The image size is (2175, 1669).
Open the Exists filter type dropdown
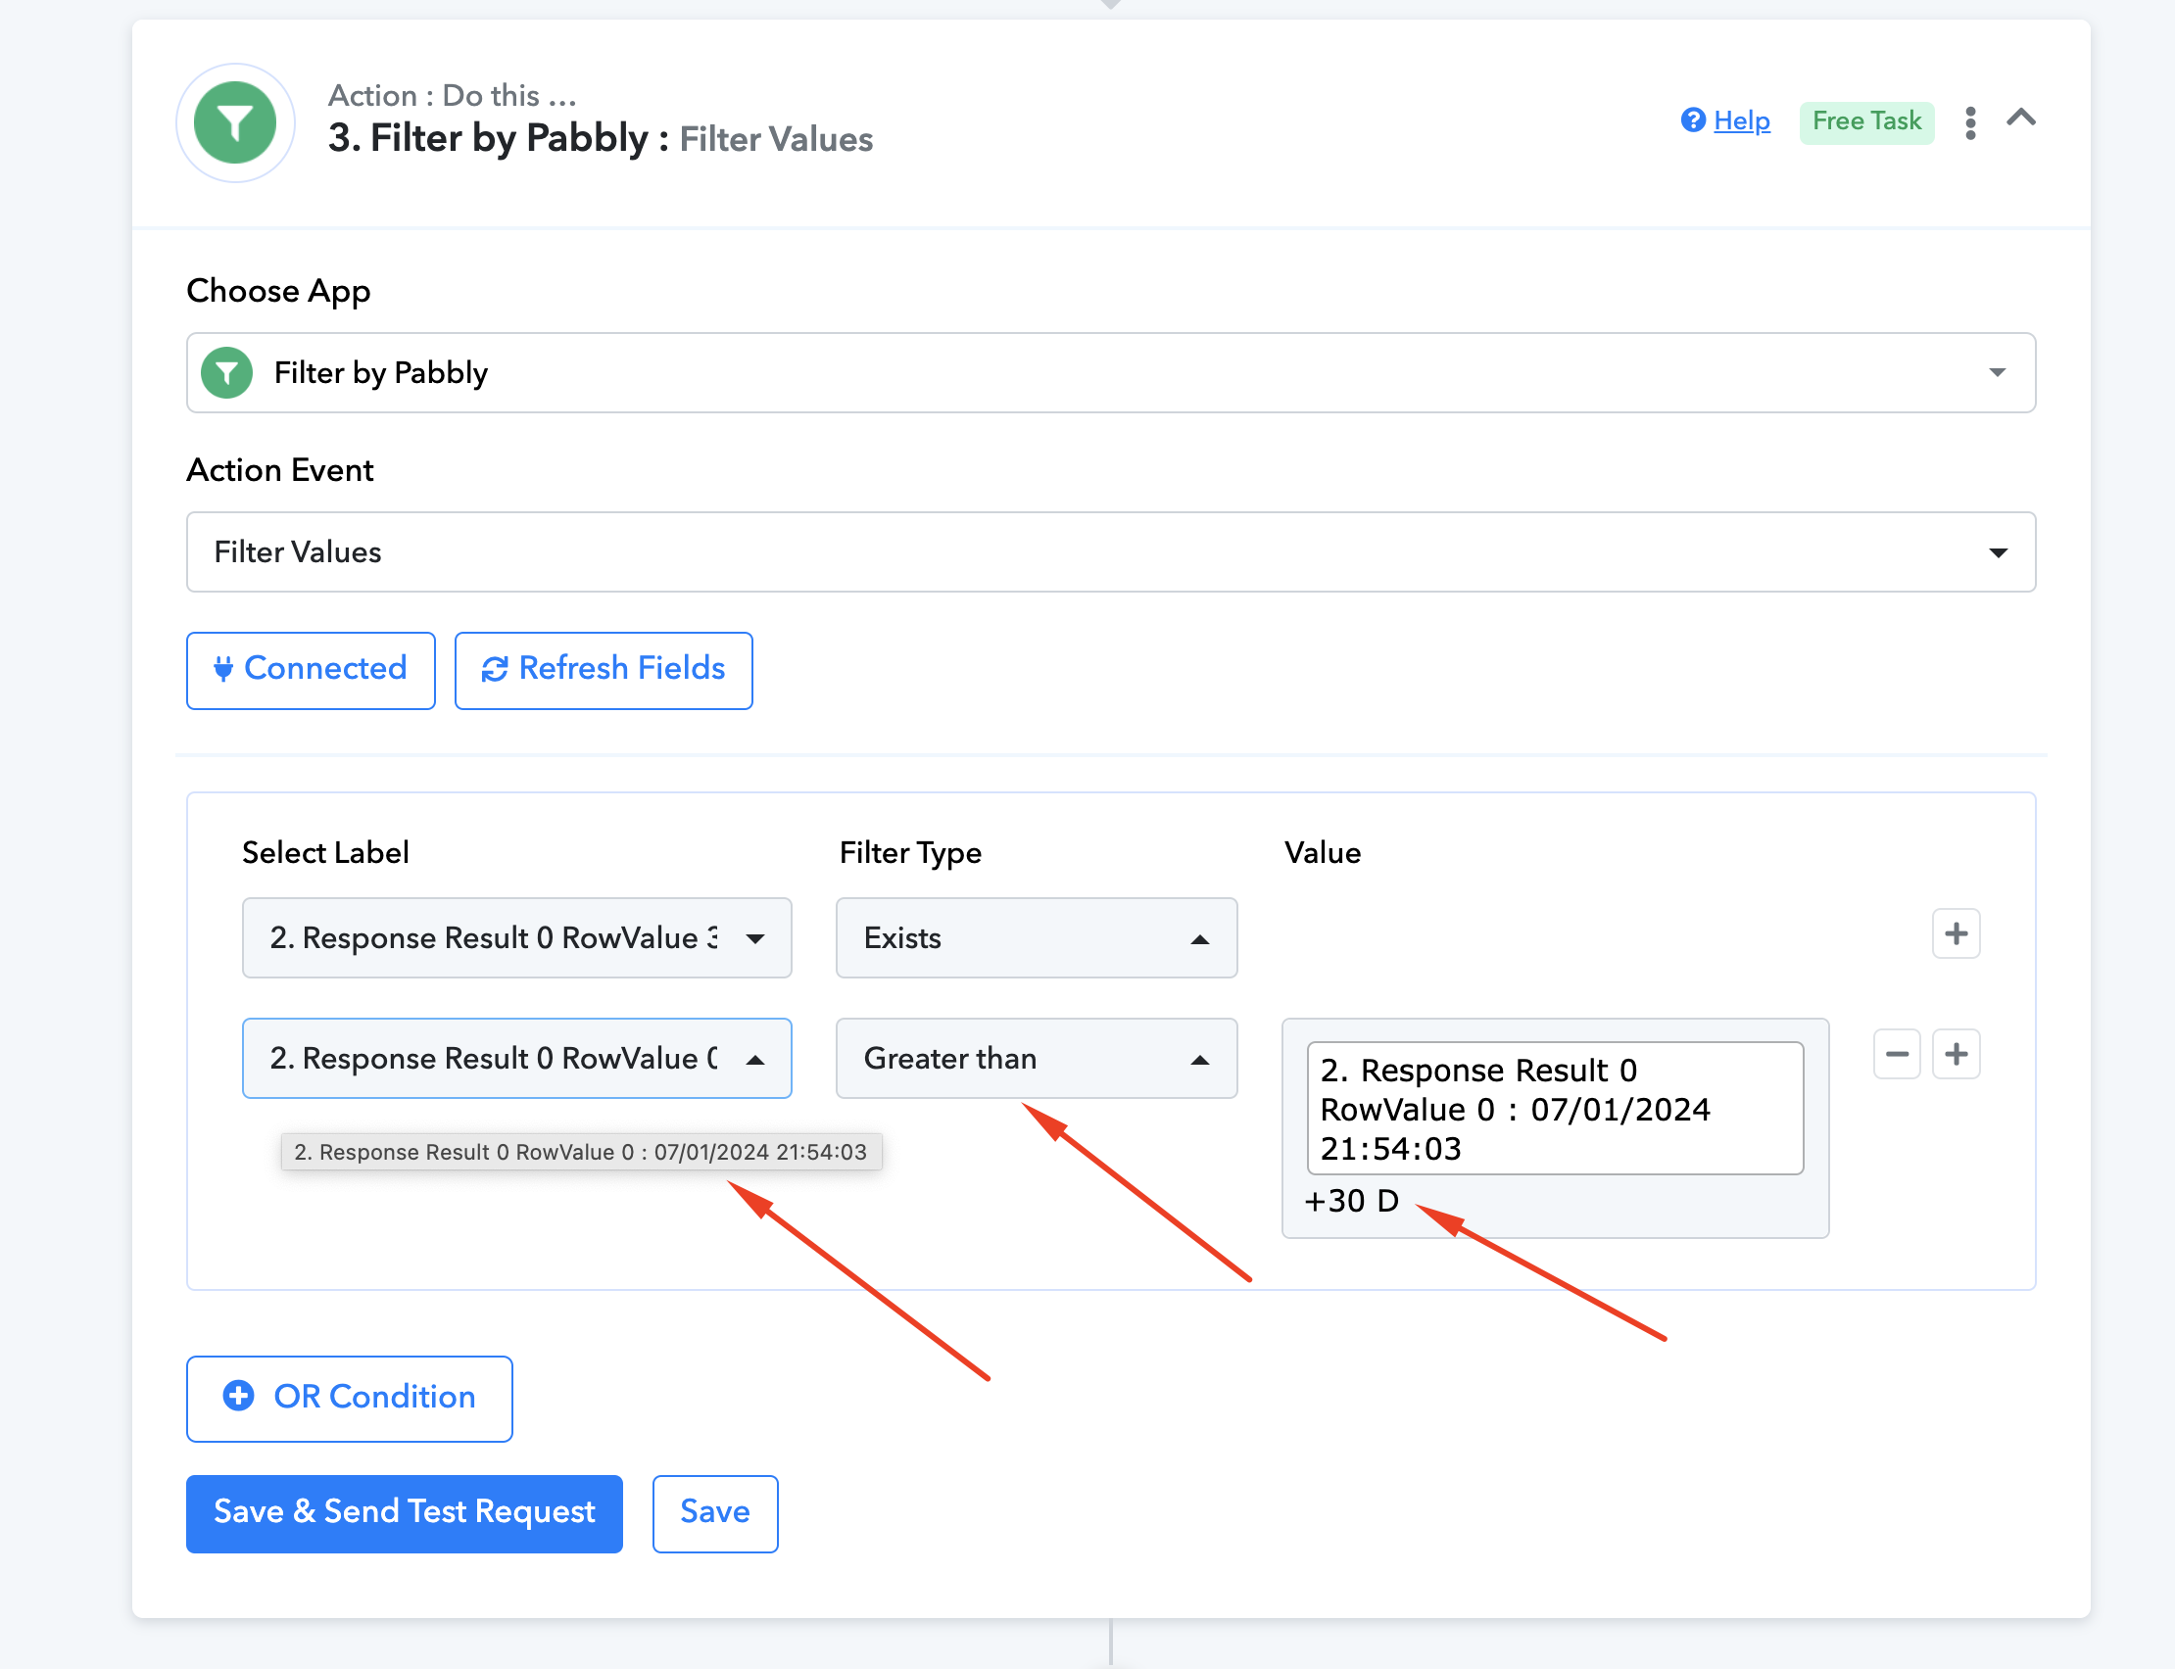coord(1037,937)
